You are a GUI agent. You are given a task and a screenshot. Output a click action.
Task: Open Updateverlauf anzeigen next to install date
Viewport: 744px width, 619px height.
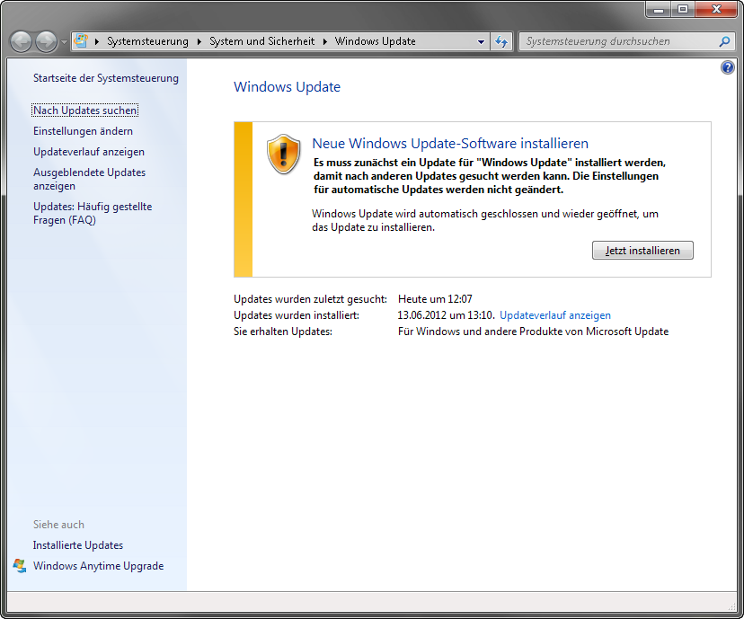pyautogui.click(x=555, y=315)
